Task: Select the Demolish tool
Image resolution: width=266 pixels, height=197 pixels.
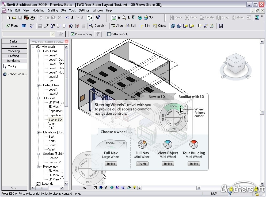Action: pyautogui.click(x=98, y=26)
